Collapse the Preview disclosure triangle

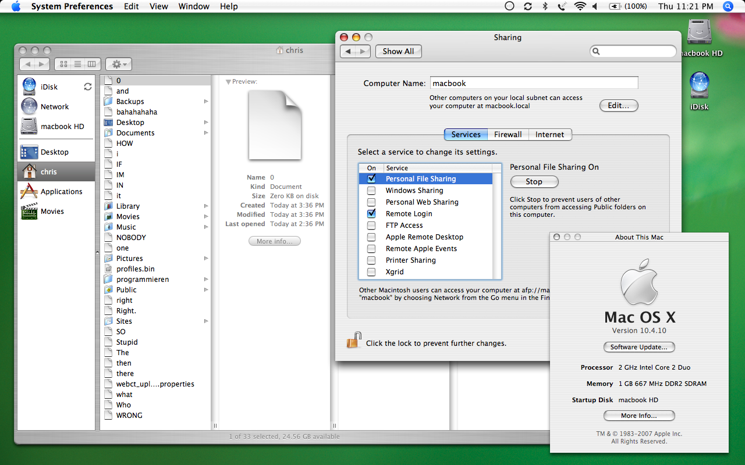pyautogui.click(x=228, y=82)
